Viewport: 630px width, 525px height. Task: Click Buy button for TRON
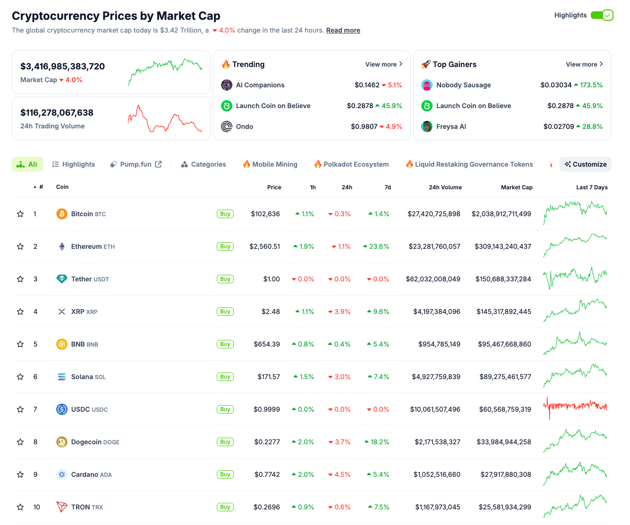(225, 507)
